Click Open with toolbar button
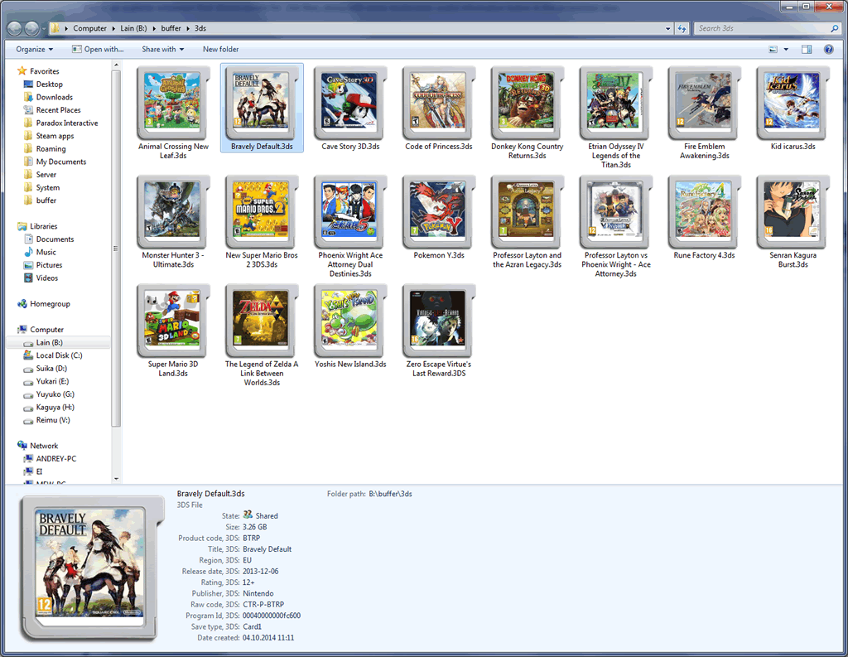 (98, 49)
